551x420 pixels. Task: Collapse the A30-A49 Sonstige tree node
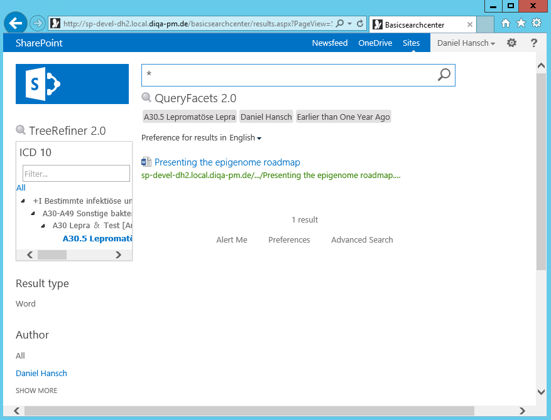click(x=33, y=214)
